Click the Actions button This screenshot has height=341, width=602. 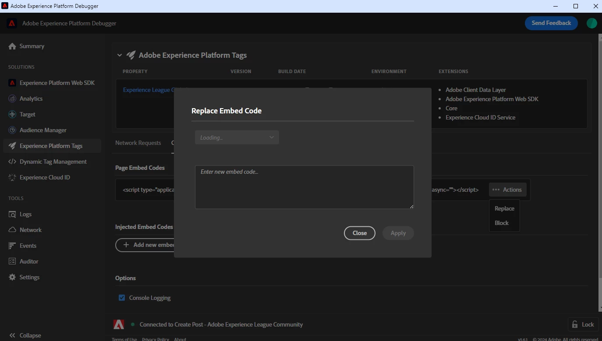click(x=508, y=190)
